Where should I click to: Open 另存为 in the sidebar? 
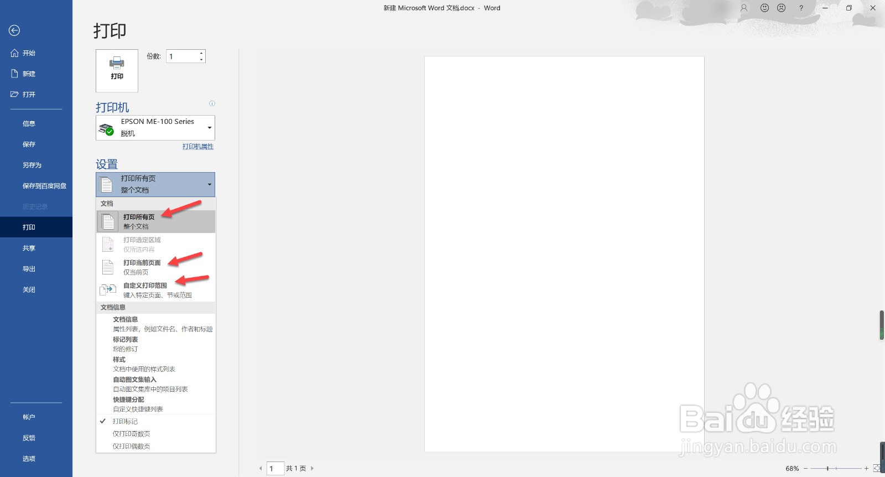pyautogui.click(x=36, y=165)
